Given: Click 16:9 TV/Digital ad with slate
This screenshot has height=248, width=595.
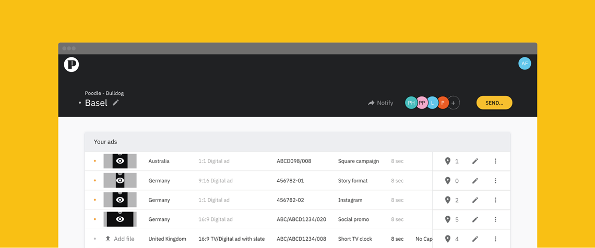Looking at the screenshot, I should 231,239.
